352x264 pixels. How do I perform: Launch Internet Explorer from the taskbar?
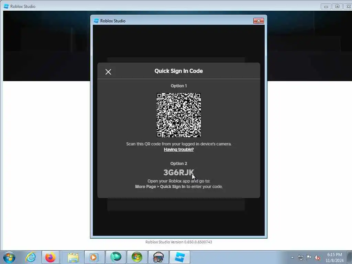click(31, 257)
